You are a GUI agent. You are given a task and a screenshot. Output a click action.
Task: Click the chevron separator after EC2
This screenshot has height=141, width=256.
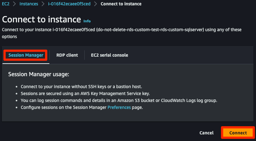tap(14, 4)
